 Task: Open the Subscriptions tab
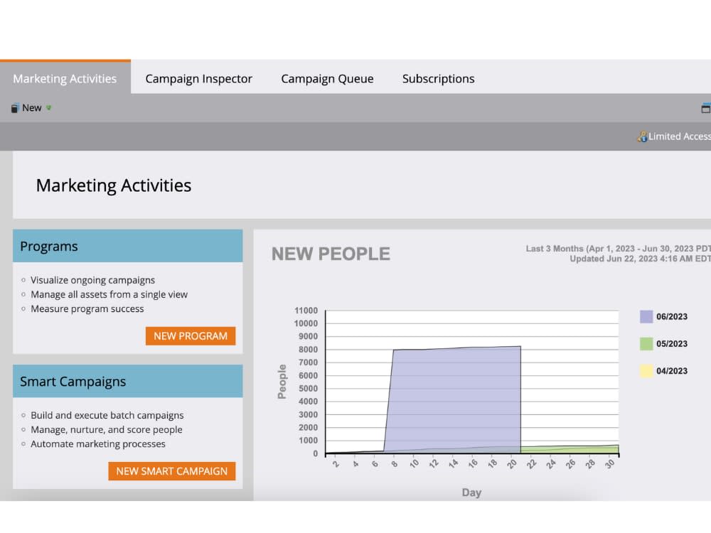(438, 78)
